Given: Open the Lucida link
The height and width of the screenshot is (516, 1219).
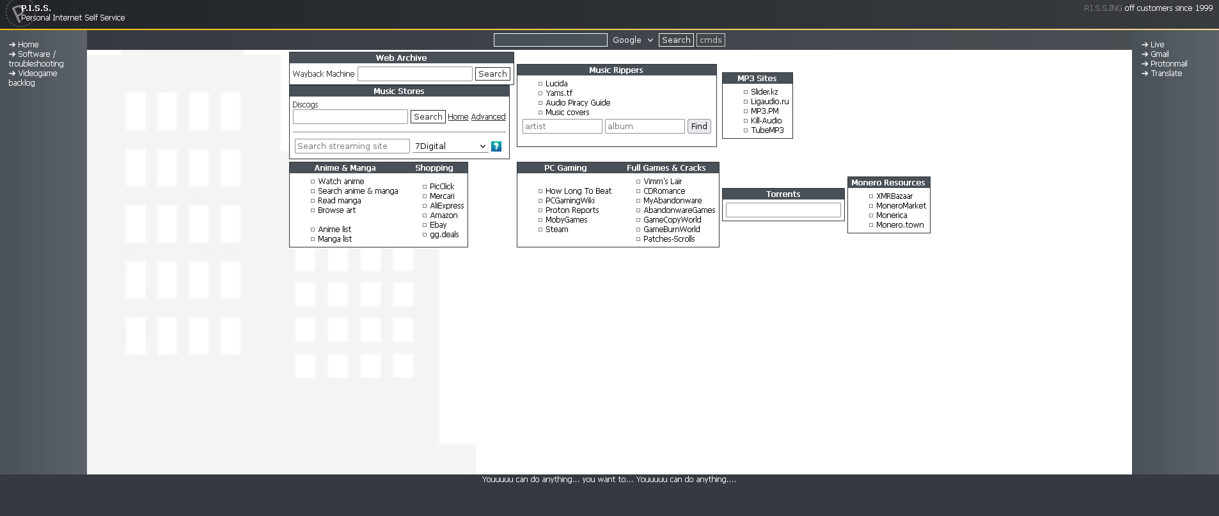Looking at the screenshot, I should [x=556, y=84].
